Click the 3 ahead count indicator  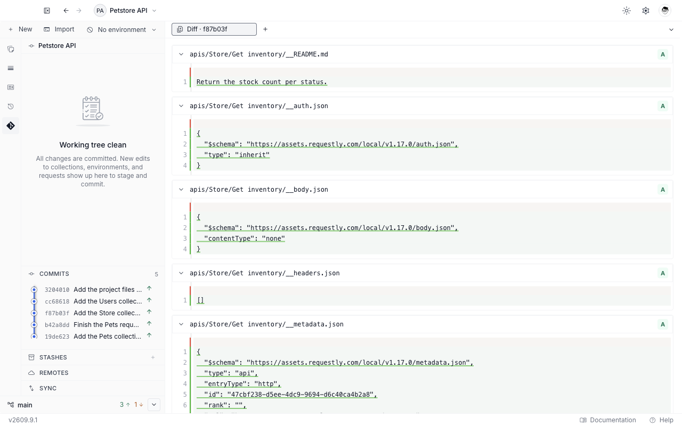coord(125,405)
